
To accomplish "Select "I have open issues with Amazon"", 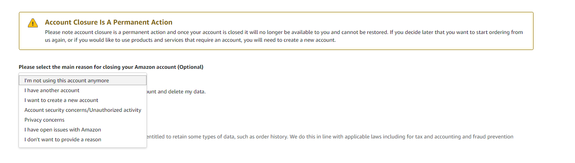I will (83, 130).
